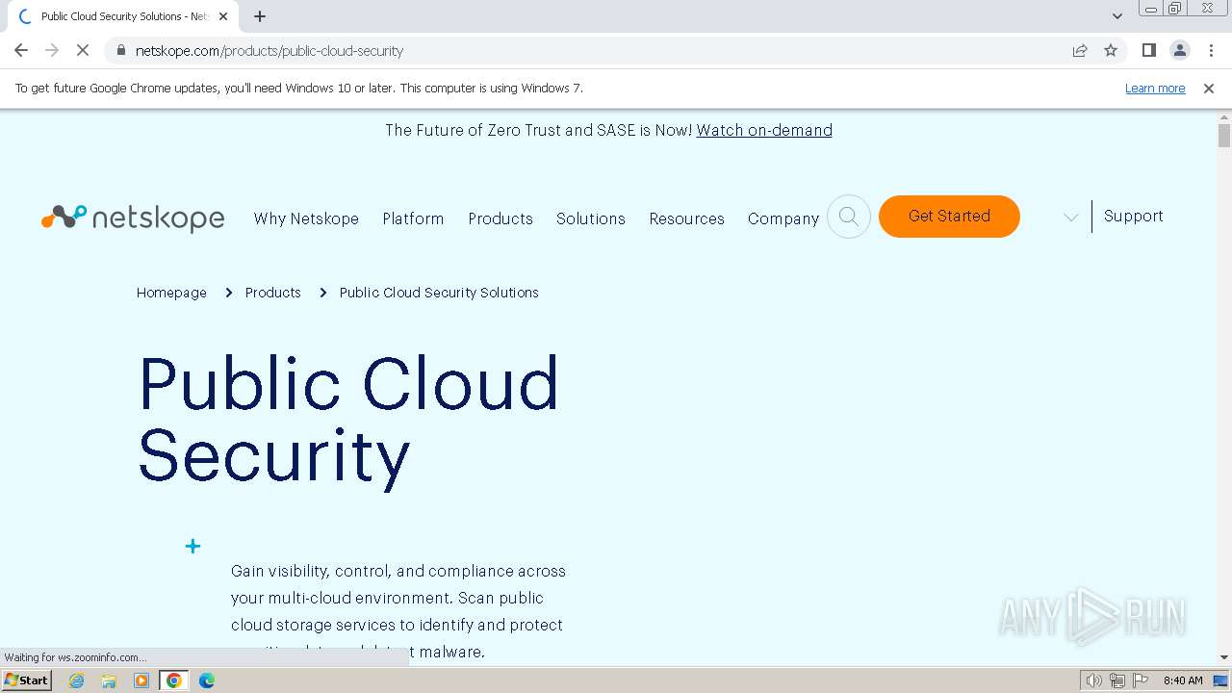Click the Action Center flag icon
Image resolution: width=1232 pixels, height=693 pixels.
(x=1141, y=680)
